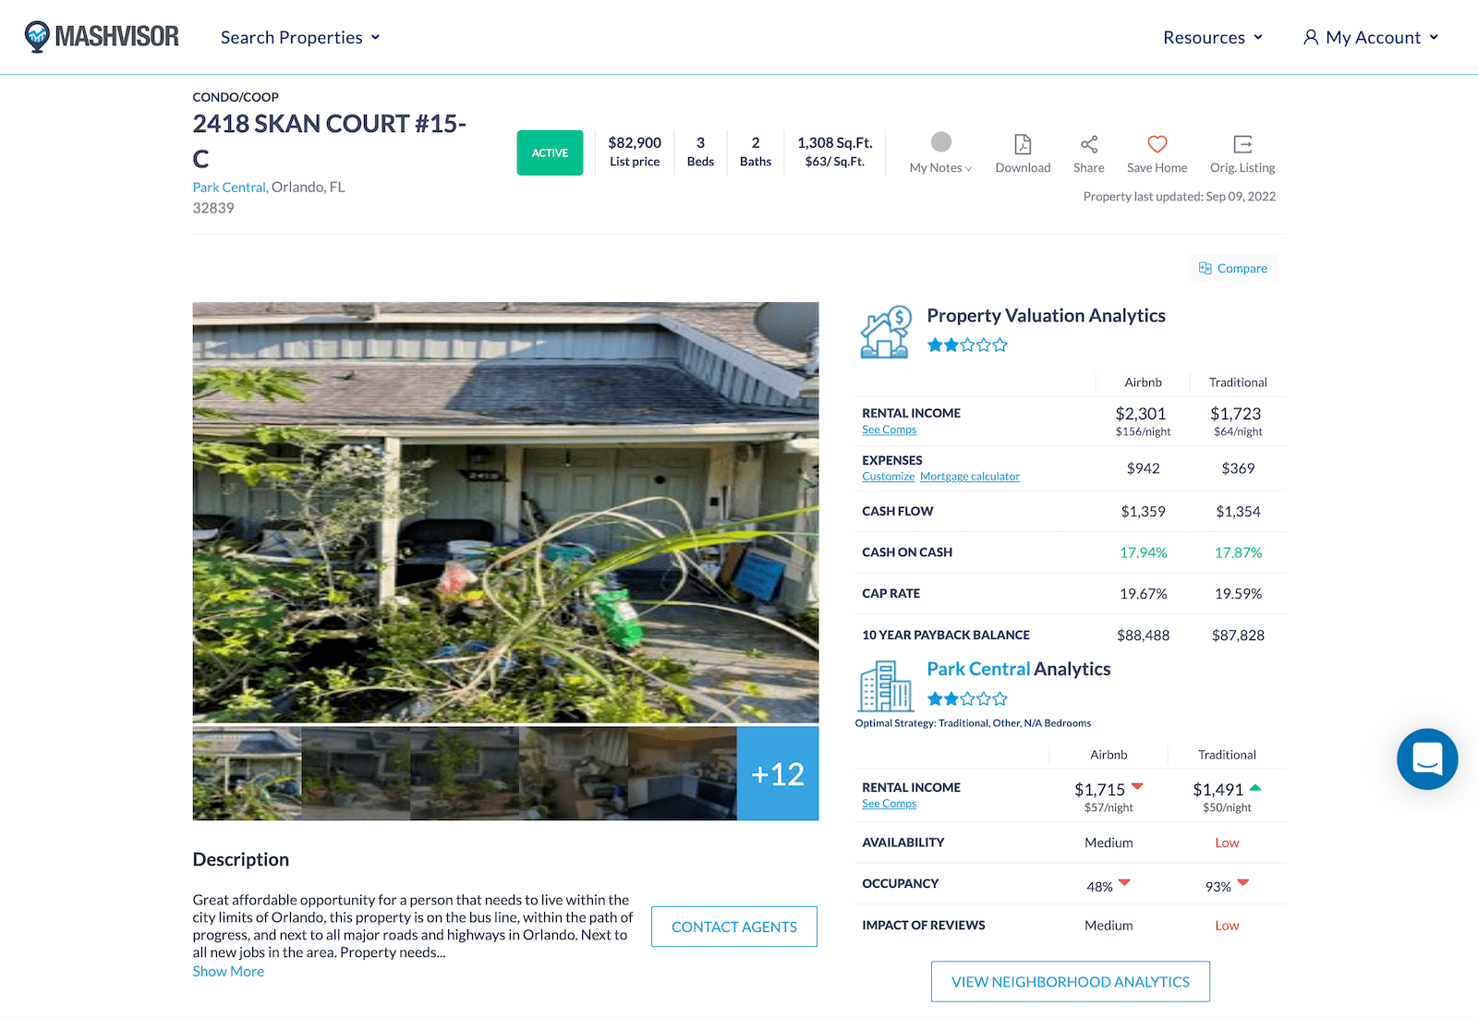
Task: Expand the Search Properties menu
Action: coord(300,38)
